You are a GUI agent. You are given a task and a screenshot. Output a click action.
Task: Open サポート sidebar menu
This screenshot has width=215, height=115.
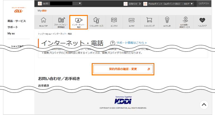click(x=13, y=27)
